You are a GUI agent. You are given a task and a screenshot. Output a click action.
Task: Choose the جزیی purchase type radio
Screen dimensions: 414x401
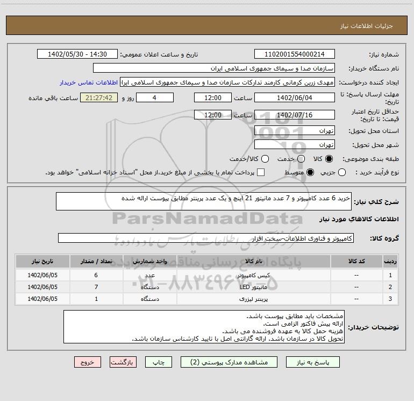(x=342, y=172)
